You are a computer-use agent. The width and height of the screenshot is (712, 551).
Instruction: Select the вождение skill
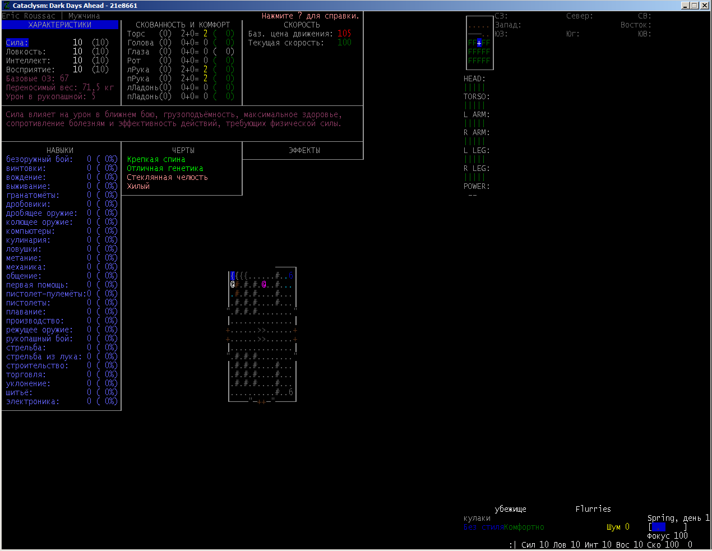(x=62, y=177)
